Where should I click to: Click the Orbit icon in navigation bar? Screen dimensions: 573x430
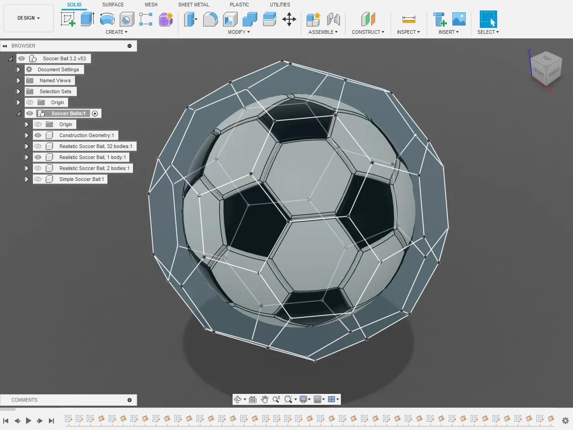click(238, 399)
